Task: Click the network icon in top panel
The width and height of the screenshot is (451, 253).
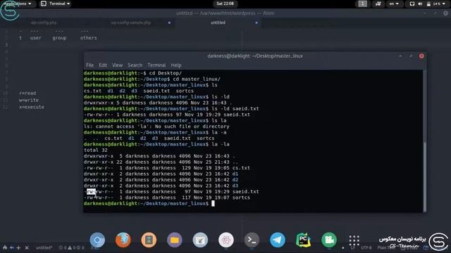Action: (x=412, y=4)
